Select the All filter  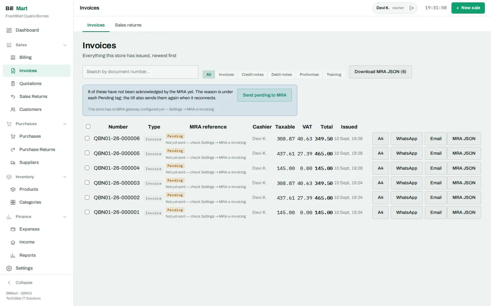pyautogui.click(x=209, y=74)
